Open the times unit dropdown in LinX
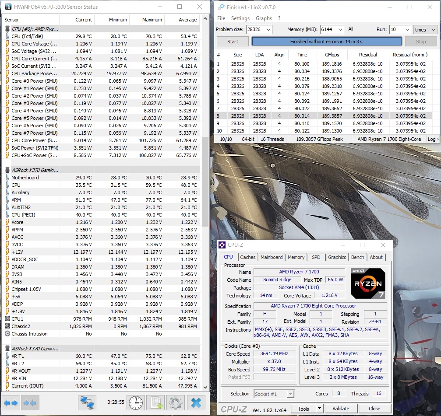This screenshot has width=441, height=416. click(434, 29)
